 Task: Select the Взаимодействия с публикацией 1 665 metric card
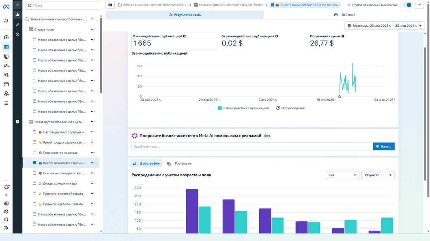(x=175, y=40)
